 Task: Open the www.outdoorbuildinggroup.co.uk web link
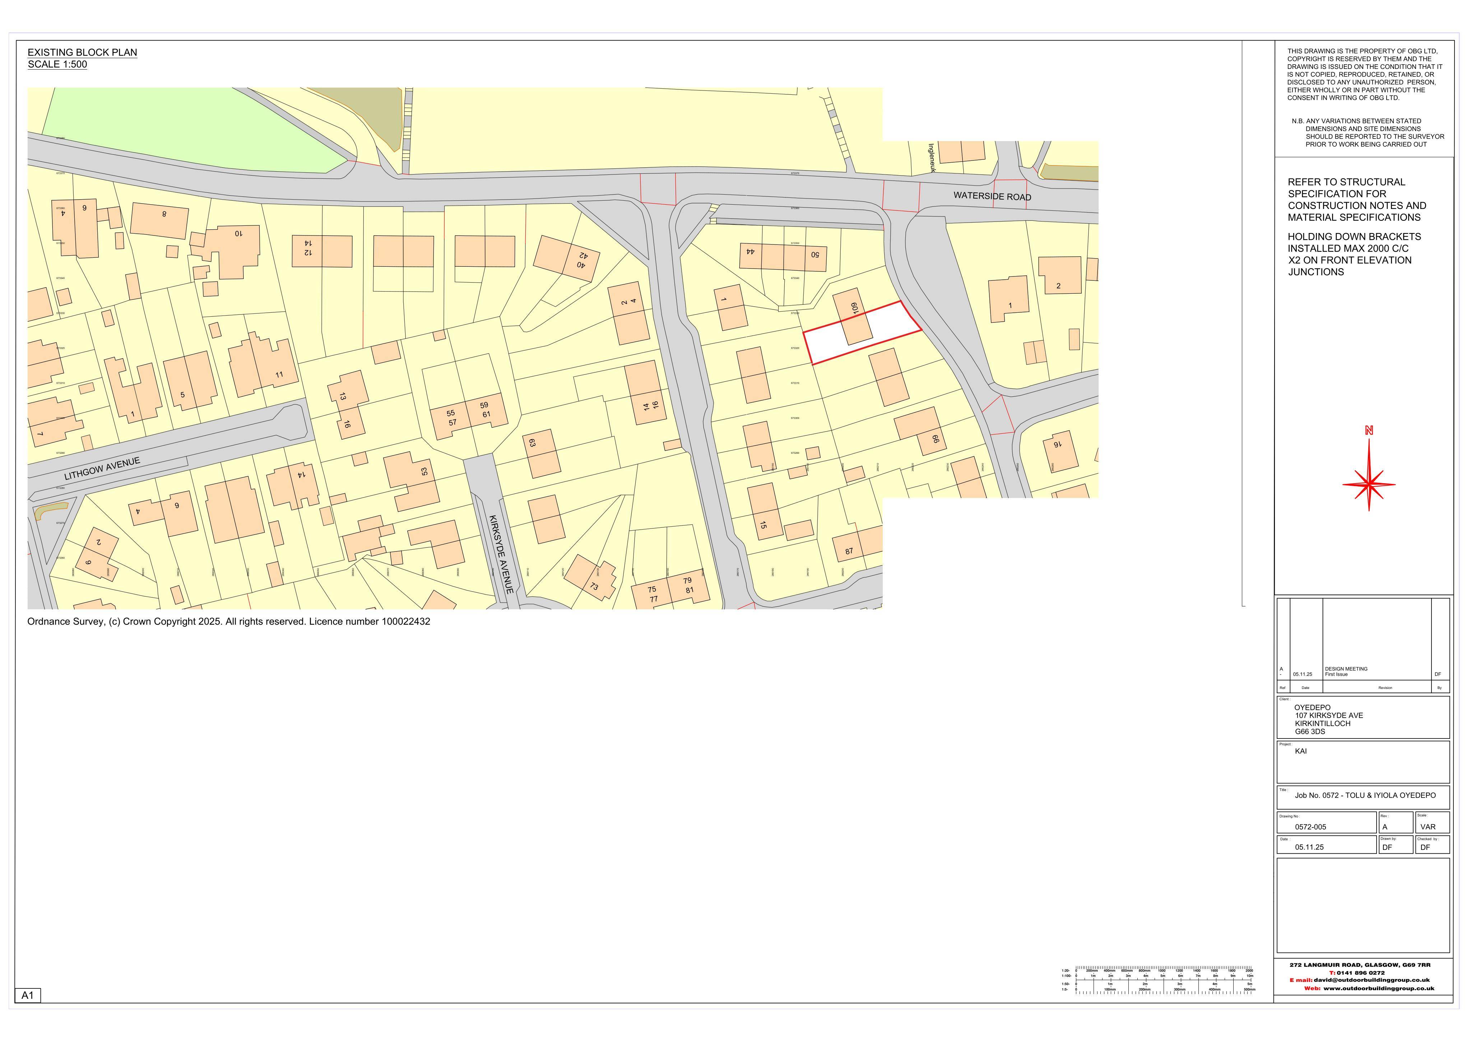(x=1379, y=988)
